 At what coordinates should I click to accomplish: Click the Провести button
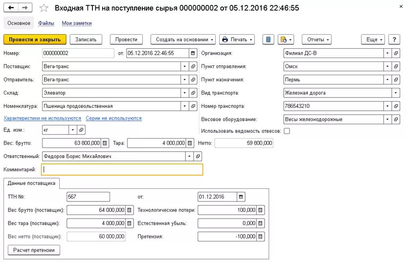(126, 40)
